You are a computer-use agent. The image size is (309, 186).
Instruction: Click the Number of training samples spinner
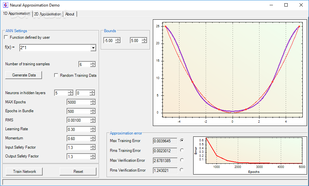tap(93, 64)
